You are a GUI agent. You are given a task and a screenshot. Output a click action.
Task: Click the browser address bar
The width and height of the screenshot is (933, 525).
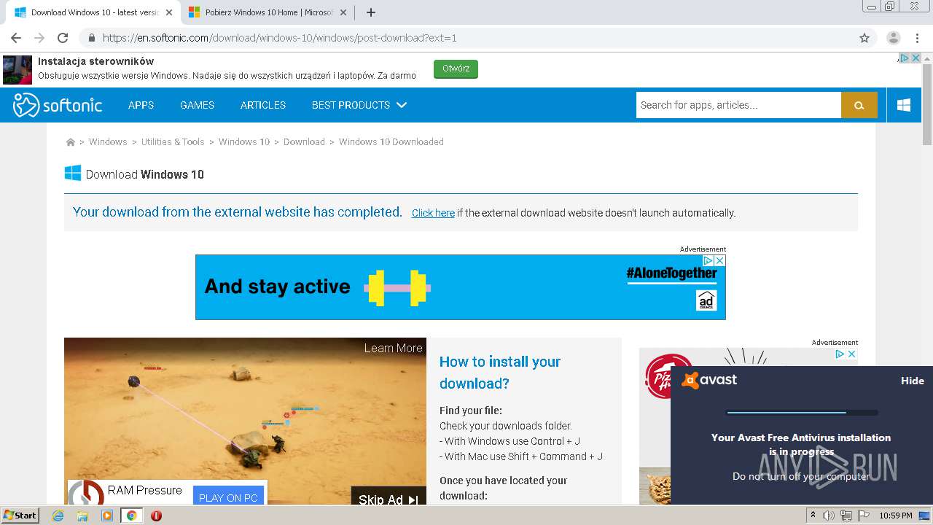pos(466,38)
